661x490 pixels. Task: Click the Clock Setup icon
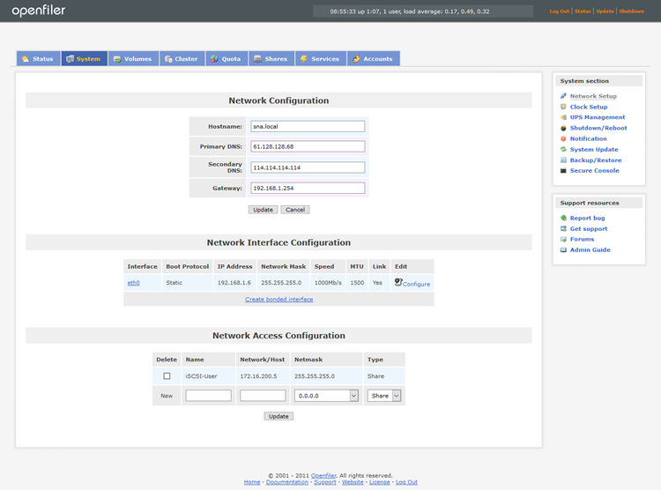[563, 107]
